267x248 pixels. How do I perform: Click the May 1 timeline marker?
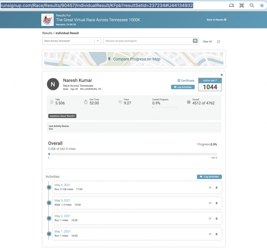(x=49, y=234)
